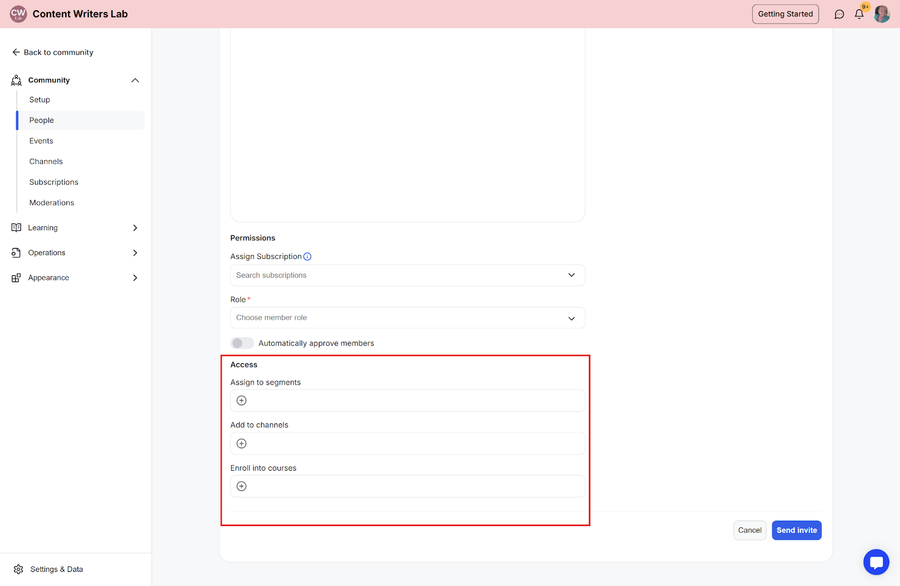The image size is (900, 586).
Task: Click the Content Writers Lab logo
Action: [19, 14]
